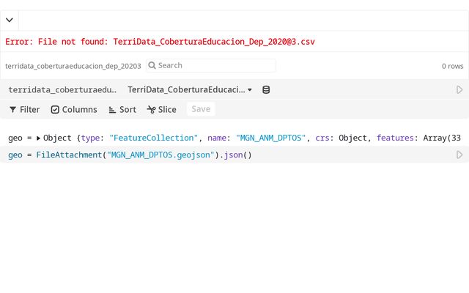The width and height of the screenshot is (469, 293).
Task: Open TerriData_CoberturaEducaci source dropdown
Action: point(190,89)
